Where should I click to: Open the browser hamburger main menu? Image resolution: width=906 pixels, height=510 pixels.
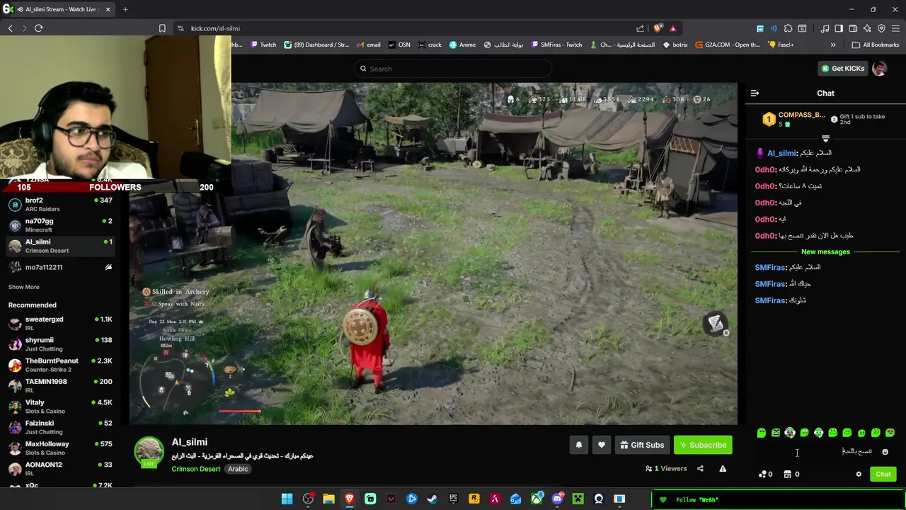[896, 28]
